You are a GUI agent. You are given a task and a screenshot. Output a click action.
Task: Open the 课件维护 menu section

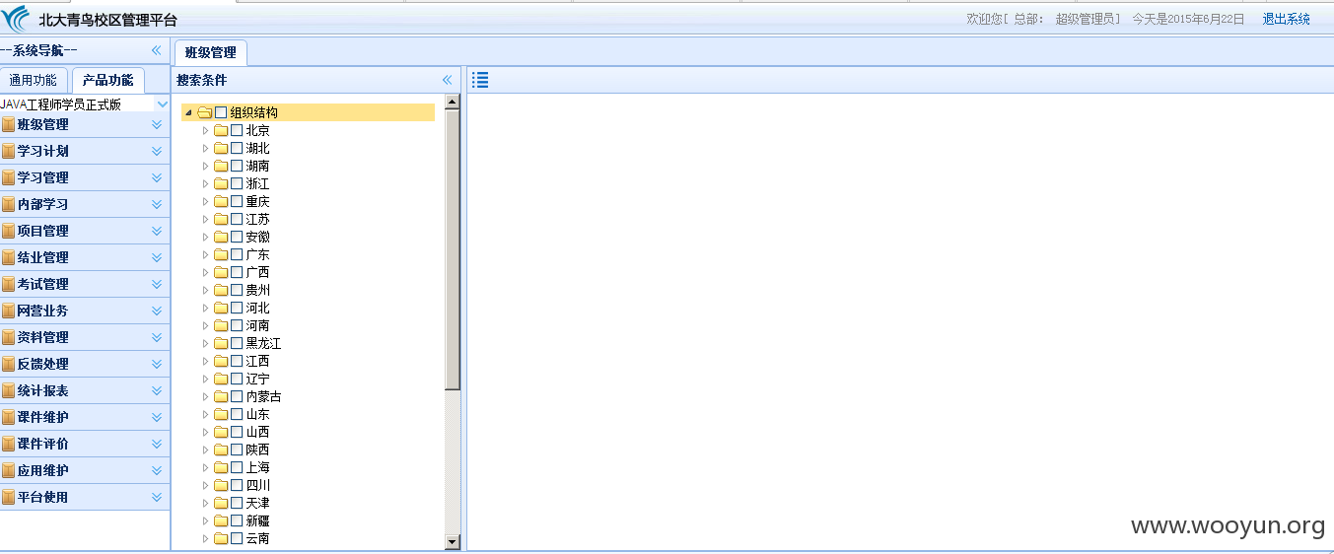click(x=84, y=417)
